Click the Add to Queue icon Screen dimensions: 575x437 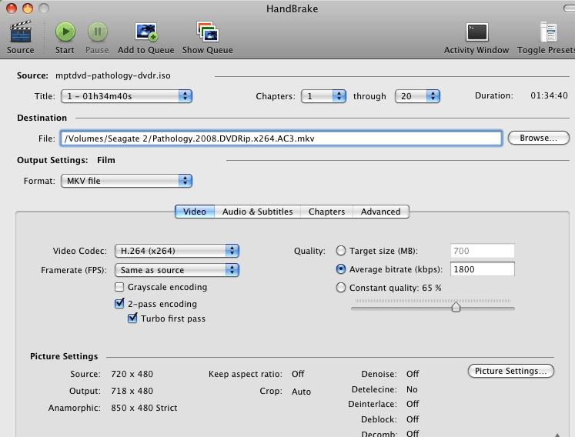146,32
